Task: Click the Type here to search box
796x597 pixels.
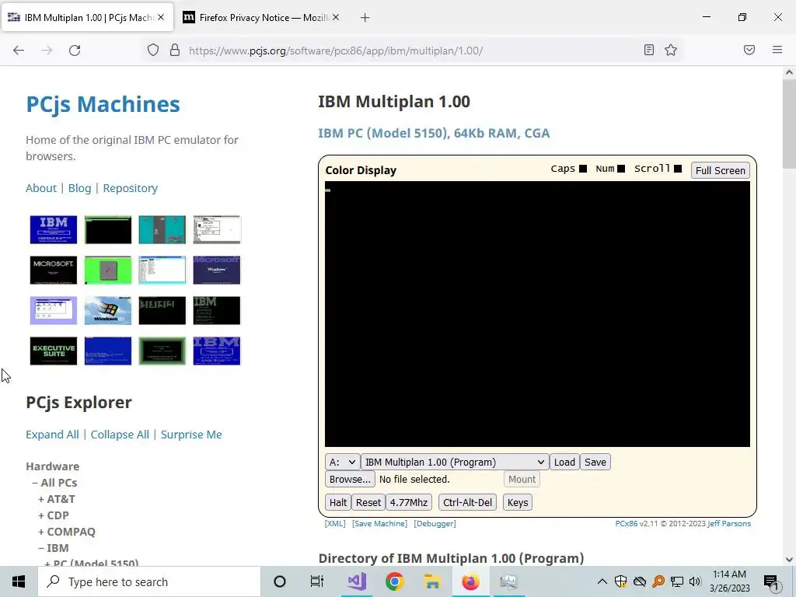Action: pos(149,581)
